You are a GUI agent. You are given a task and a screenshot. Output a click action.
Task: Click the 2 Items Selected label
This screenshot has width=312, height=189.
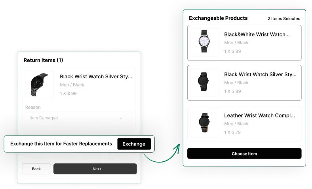coord(284,19)
